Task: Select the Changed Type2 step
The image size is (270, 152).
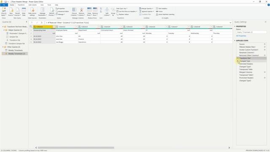Action: click(245, 81)
